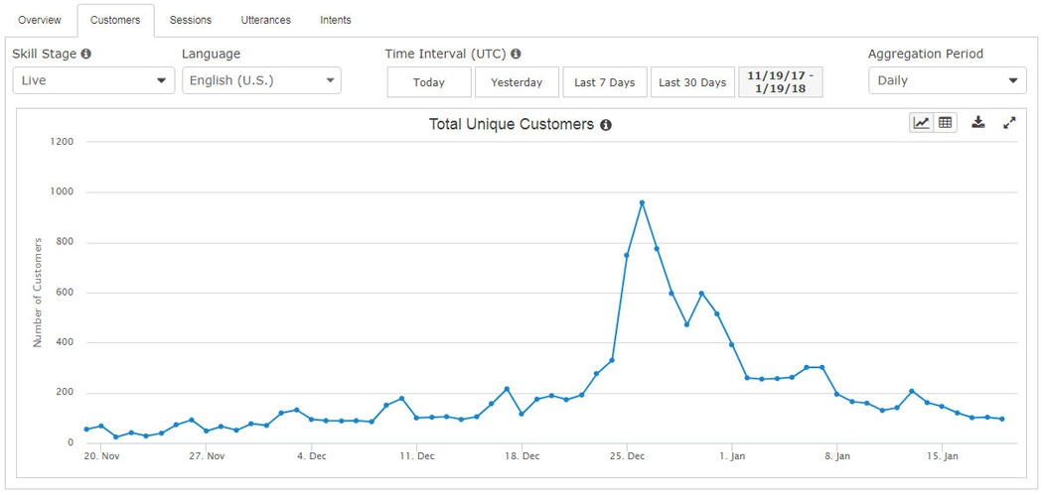The height and width of the screenshot is (495, 1043).
Task: Open the Aggregation Period Daily dropdown
Action: click(948, 80)
